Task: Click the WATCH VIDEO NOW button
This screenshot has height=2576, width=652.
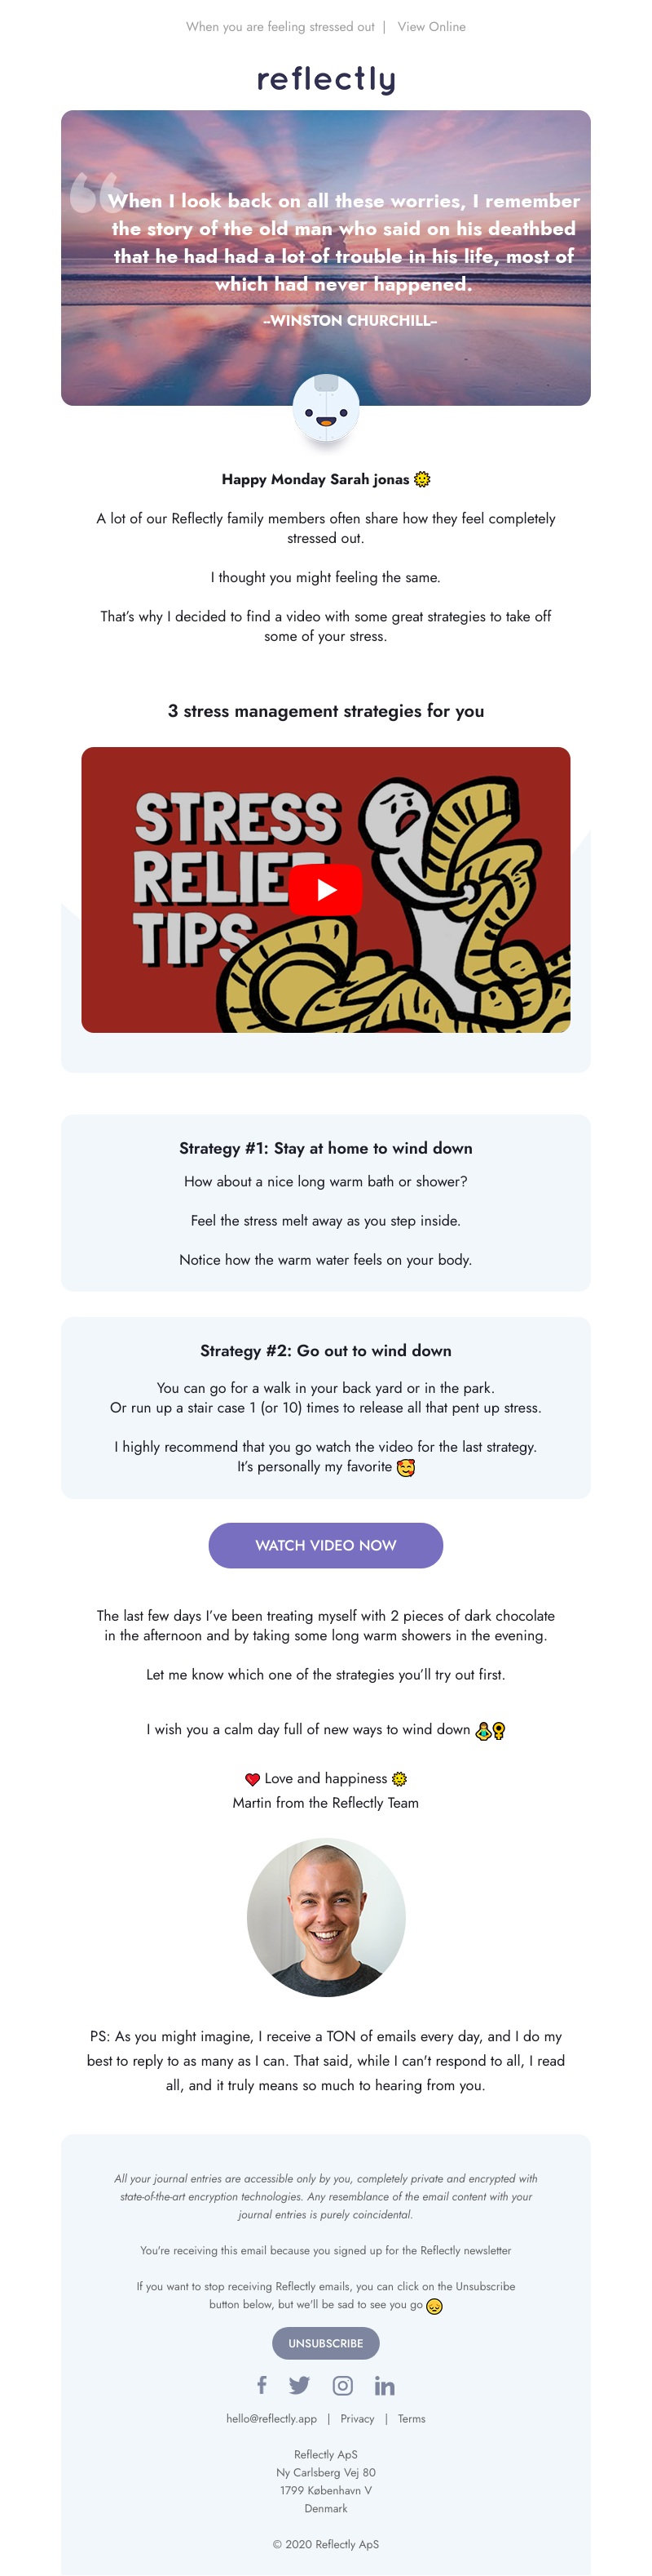Action: tap(325, 1545)
